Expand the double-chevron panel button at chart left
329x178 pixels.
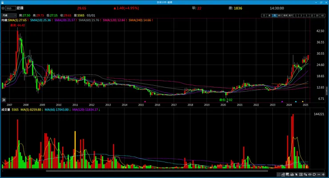coord(4,100)
